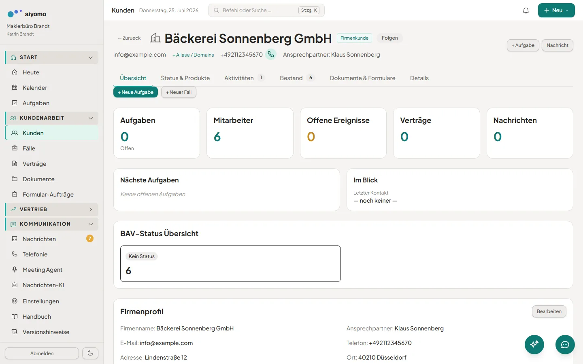
Task: Open the notifications bell
Action: tap(526, 11)
